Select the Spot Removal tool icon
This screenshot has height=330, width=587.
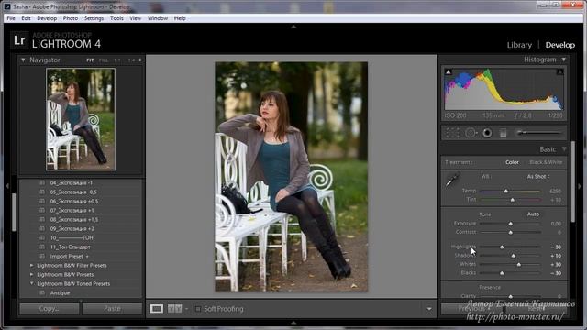471,133
